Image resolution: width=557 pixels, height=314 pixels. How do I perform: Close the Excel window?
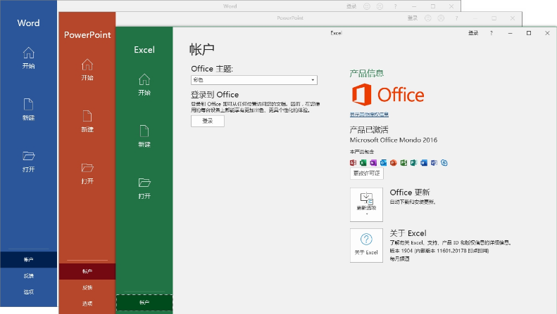pyautogui.click(x=547, y=33)
